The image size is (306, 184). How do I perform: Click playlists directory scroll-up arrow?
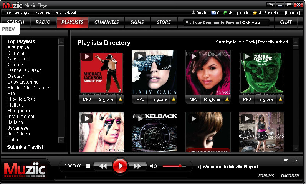[x=296, y=42]
